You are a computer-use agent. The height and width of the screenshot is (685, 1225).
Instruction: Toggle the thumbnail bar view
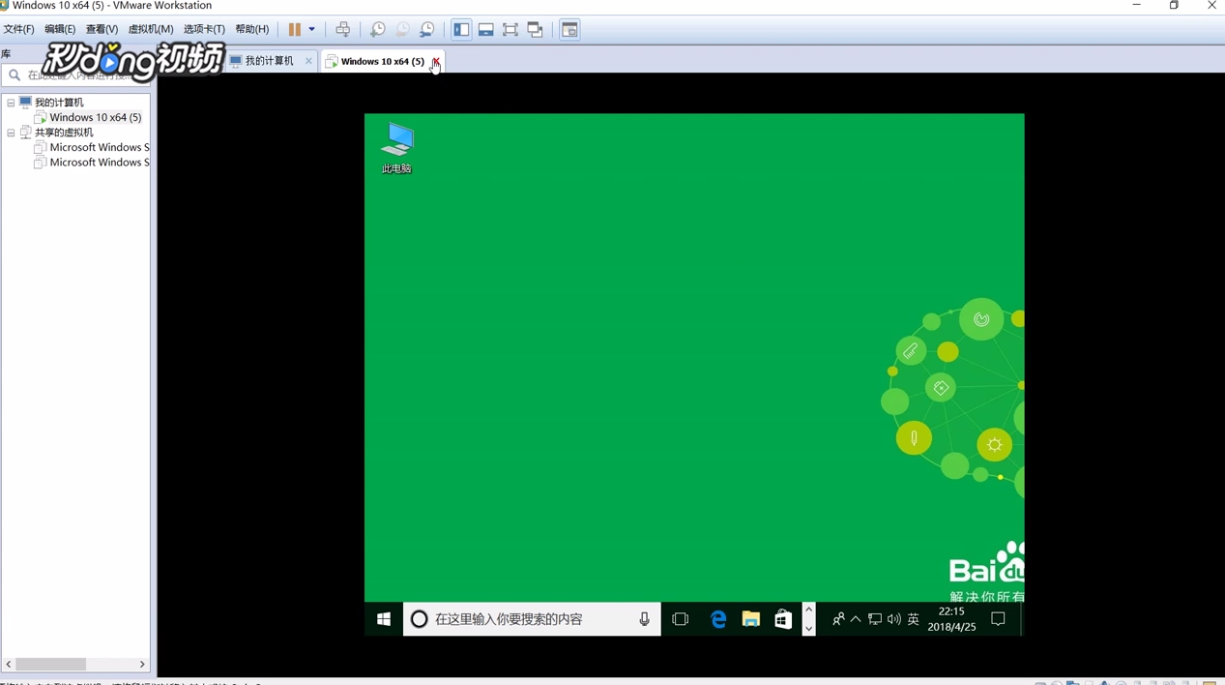[x=486, y=30]
